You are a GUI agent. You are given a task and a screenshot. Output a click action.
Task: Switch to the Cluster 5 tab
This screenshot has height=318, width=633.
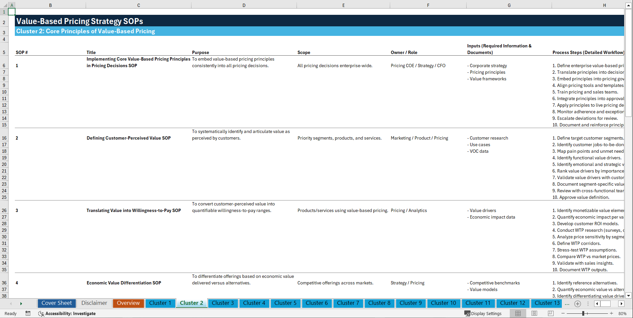[x=285, y=303]
